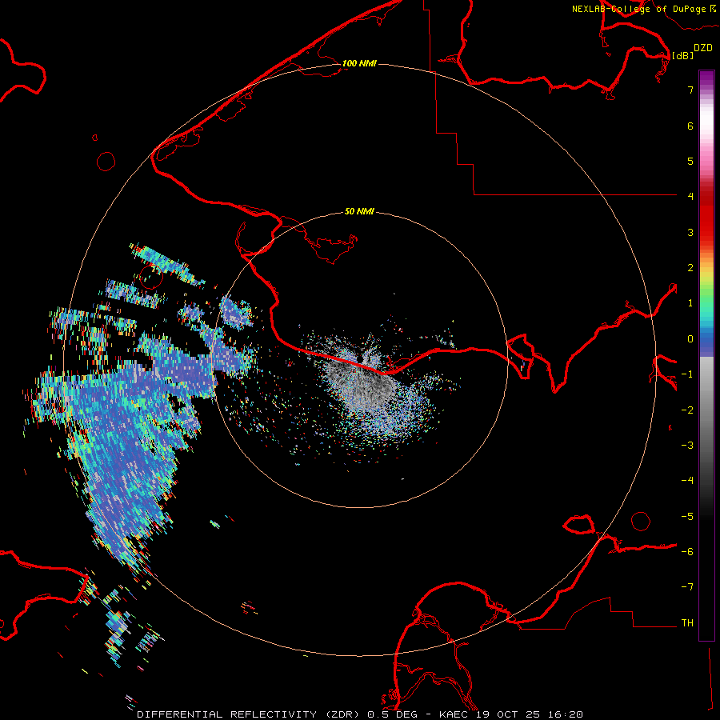Screen dimensions: 720x720
Task: Click the 7 tick label on color scale
Action: point(690,90)
